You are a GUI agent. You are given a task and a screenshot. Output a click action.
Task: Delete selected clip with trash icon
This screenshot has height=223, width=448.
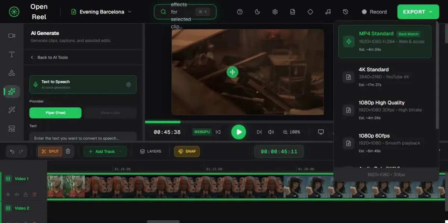point(68,151)
